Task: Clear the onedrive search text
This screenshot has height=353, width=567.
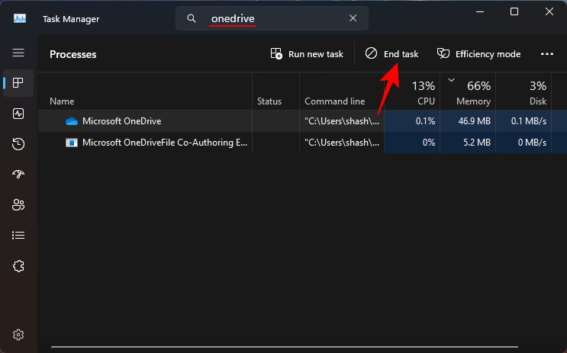Action: [353, 18]
